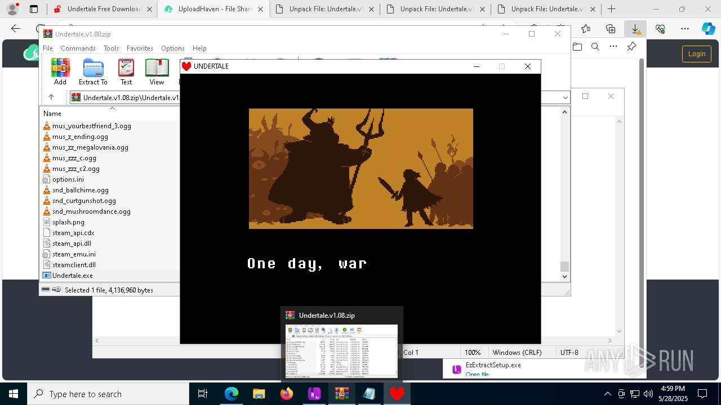Open File Explorer from taskbar
The width and height of the screenshot is (721, 405).
coord(259,394)
